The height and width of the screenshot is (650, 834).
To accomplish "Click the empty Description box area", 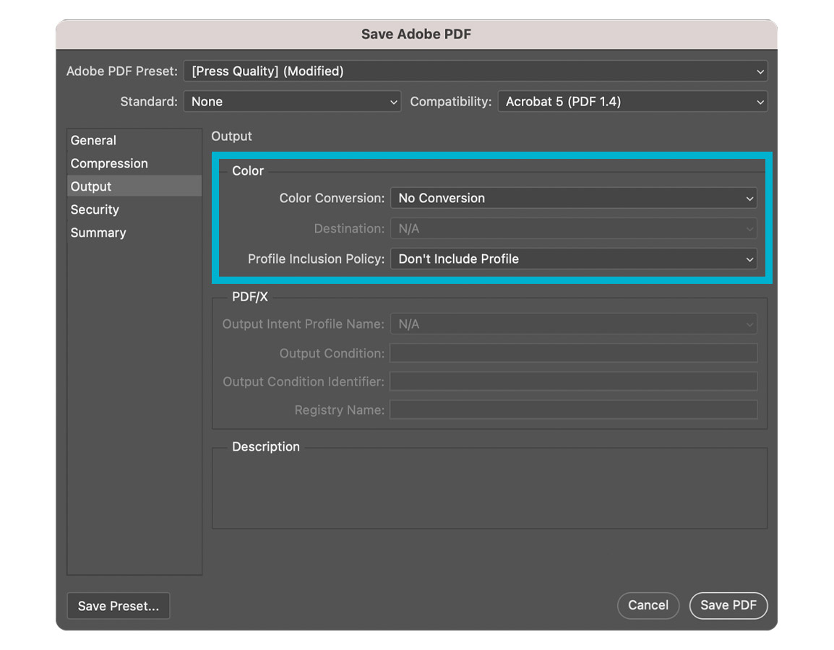I will (489, 491).
